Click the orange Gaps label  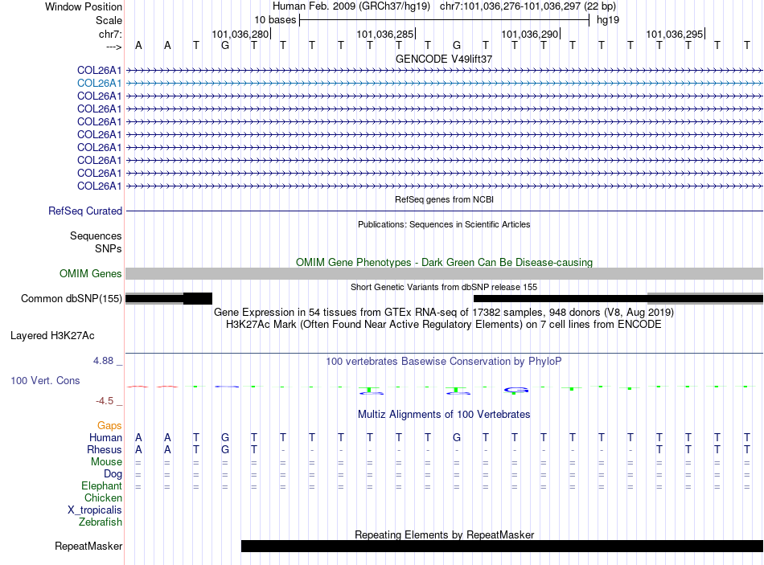coord(109,426)
